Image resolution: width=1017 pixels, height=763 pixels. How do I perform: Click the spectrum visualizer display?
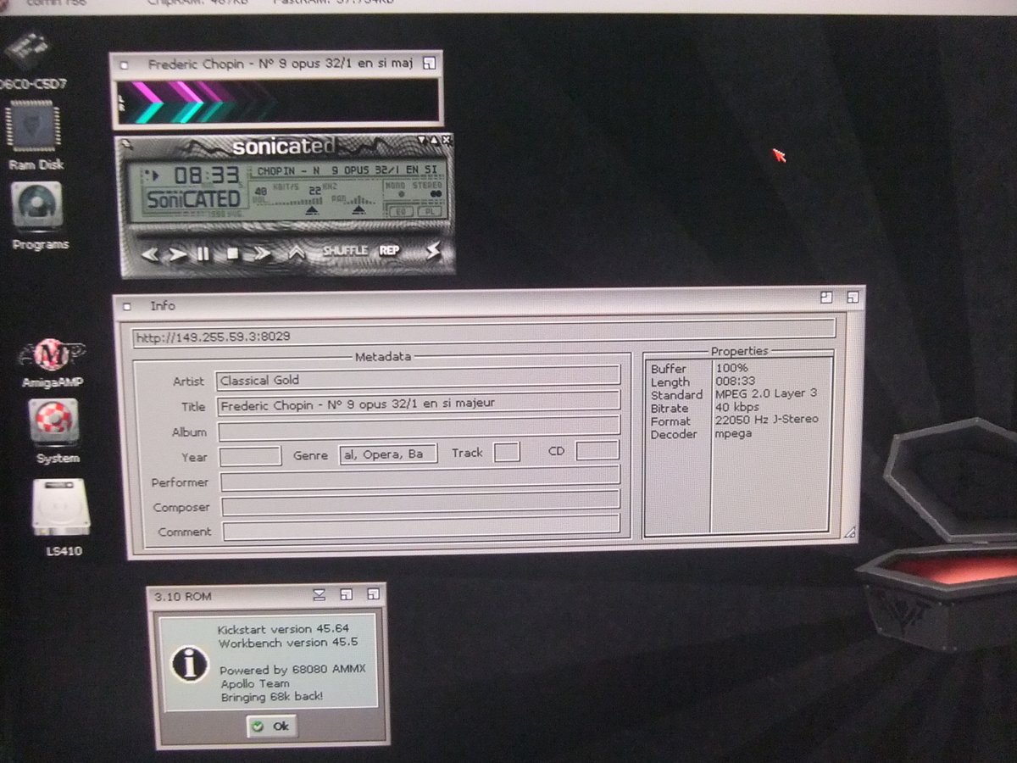(x=277, y=102)
